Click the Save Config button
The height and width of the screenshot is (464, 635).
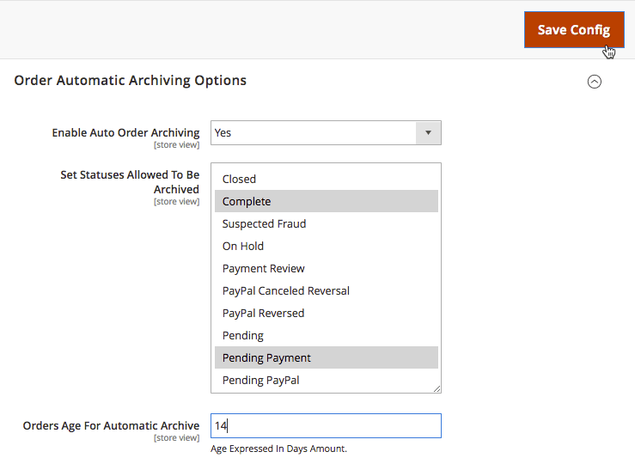pos(573,30)
